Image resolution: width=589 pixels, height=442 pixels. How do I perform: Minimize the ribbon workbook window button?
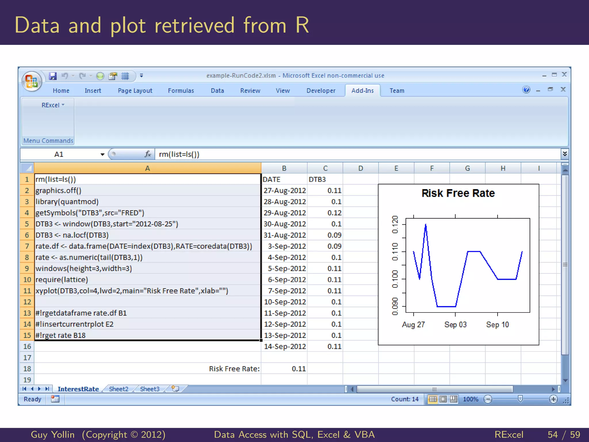pos(538,90)
